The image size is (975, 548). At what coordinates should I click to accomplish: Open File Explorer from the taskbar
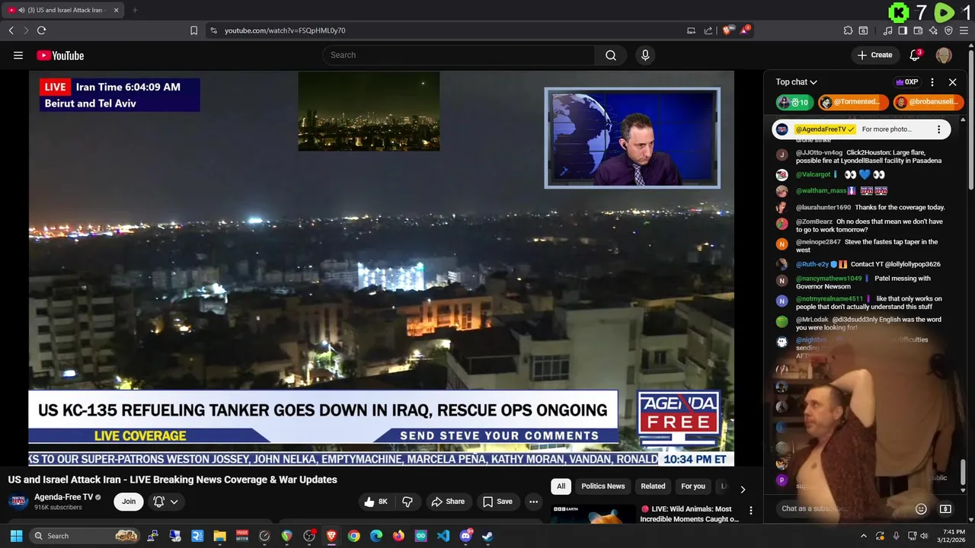[x=219, y=536]
